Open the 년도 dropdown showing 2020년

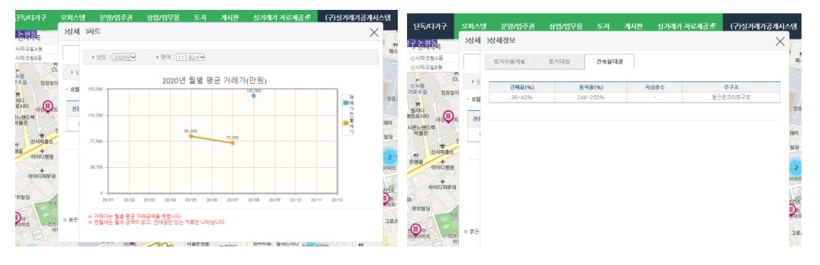[x=124, y=57]
